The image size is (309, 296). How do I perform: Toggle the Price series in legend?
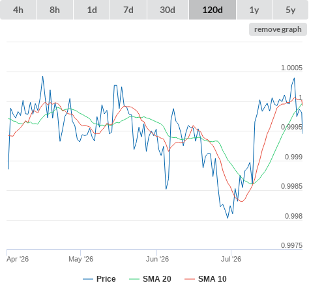click(x=106, y=279)
